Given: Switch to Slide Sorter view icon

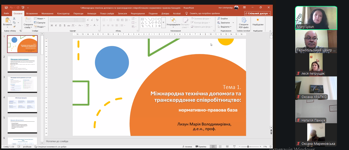Looking at the screenshot, I should coord(220,147).
